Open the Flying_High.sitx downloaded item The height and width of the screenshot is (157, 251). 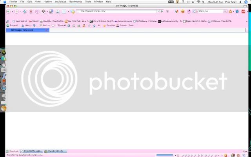[x=55, y=151]
